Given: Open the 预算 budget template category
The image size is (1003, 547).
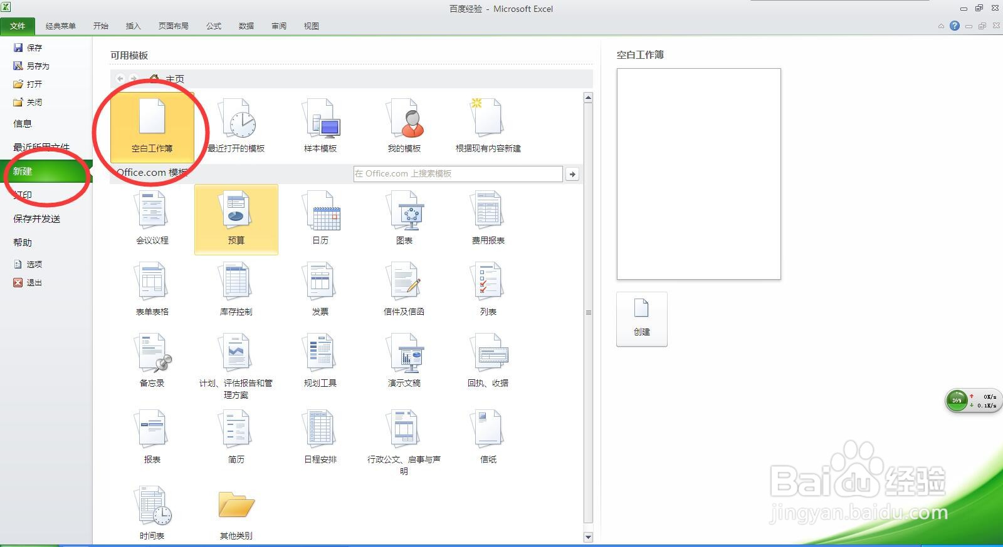Looking at the screenshot, I should coord(236,219).
